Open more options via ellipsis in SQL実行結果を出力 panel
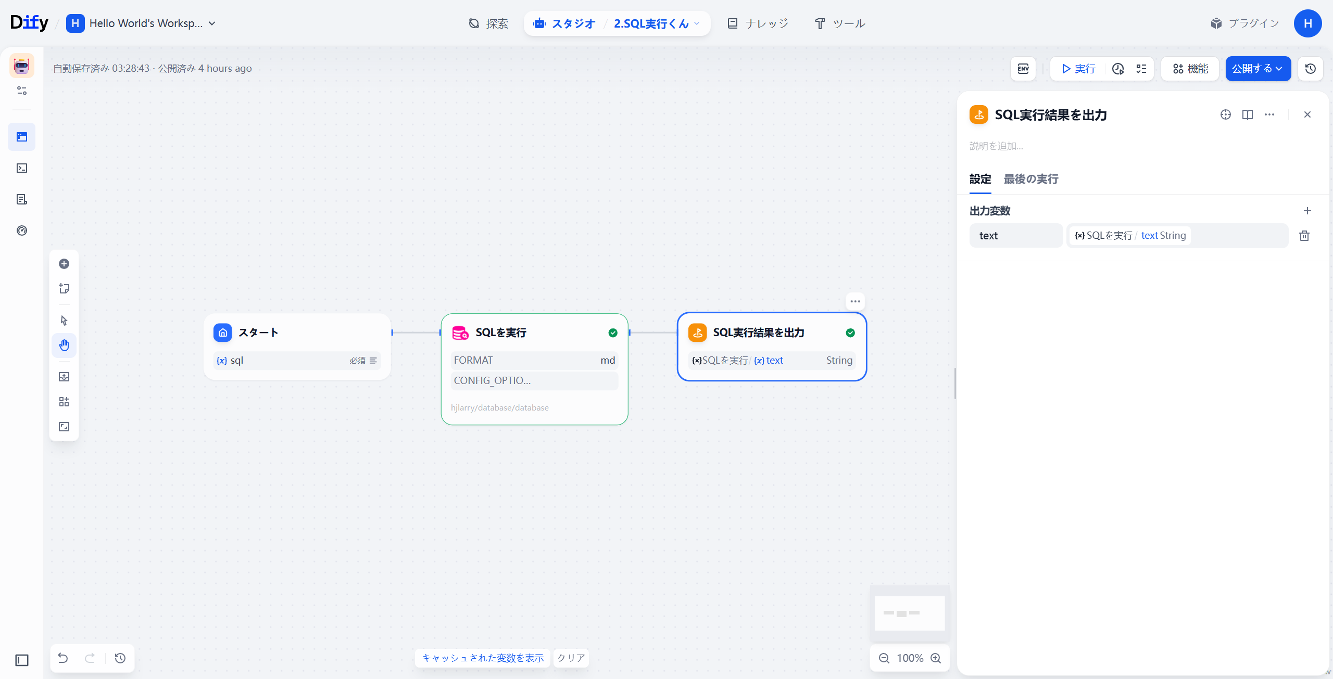This screenshot has height=679, width=1333. coord(1270,114)
